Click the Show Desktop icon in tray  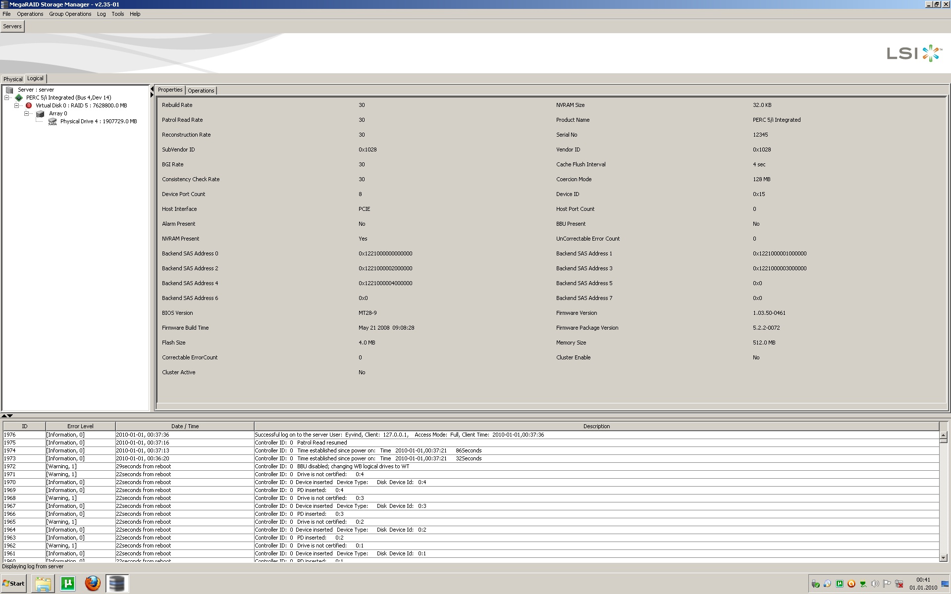pyautogui.click(x=944, y=584)
